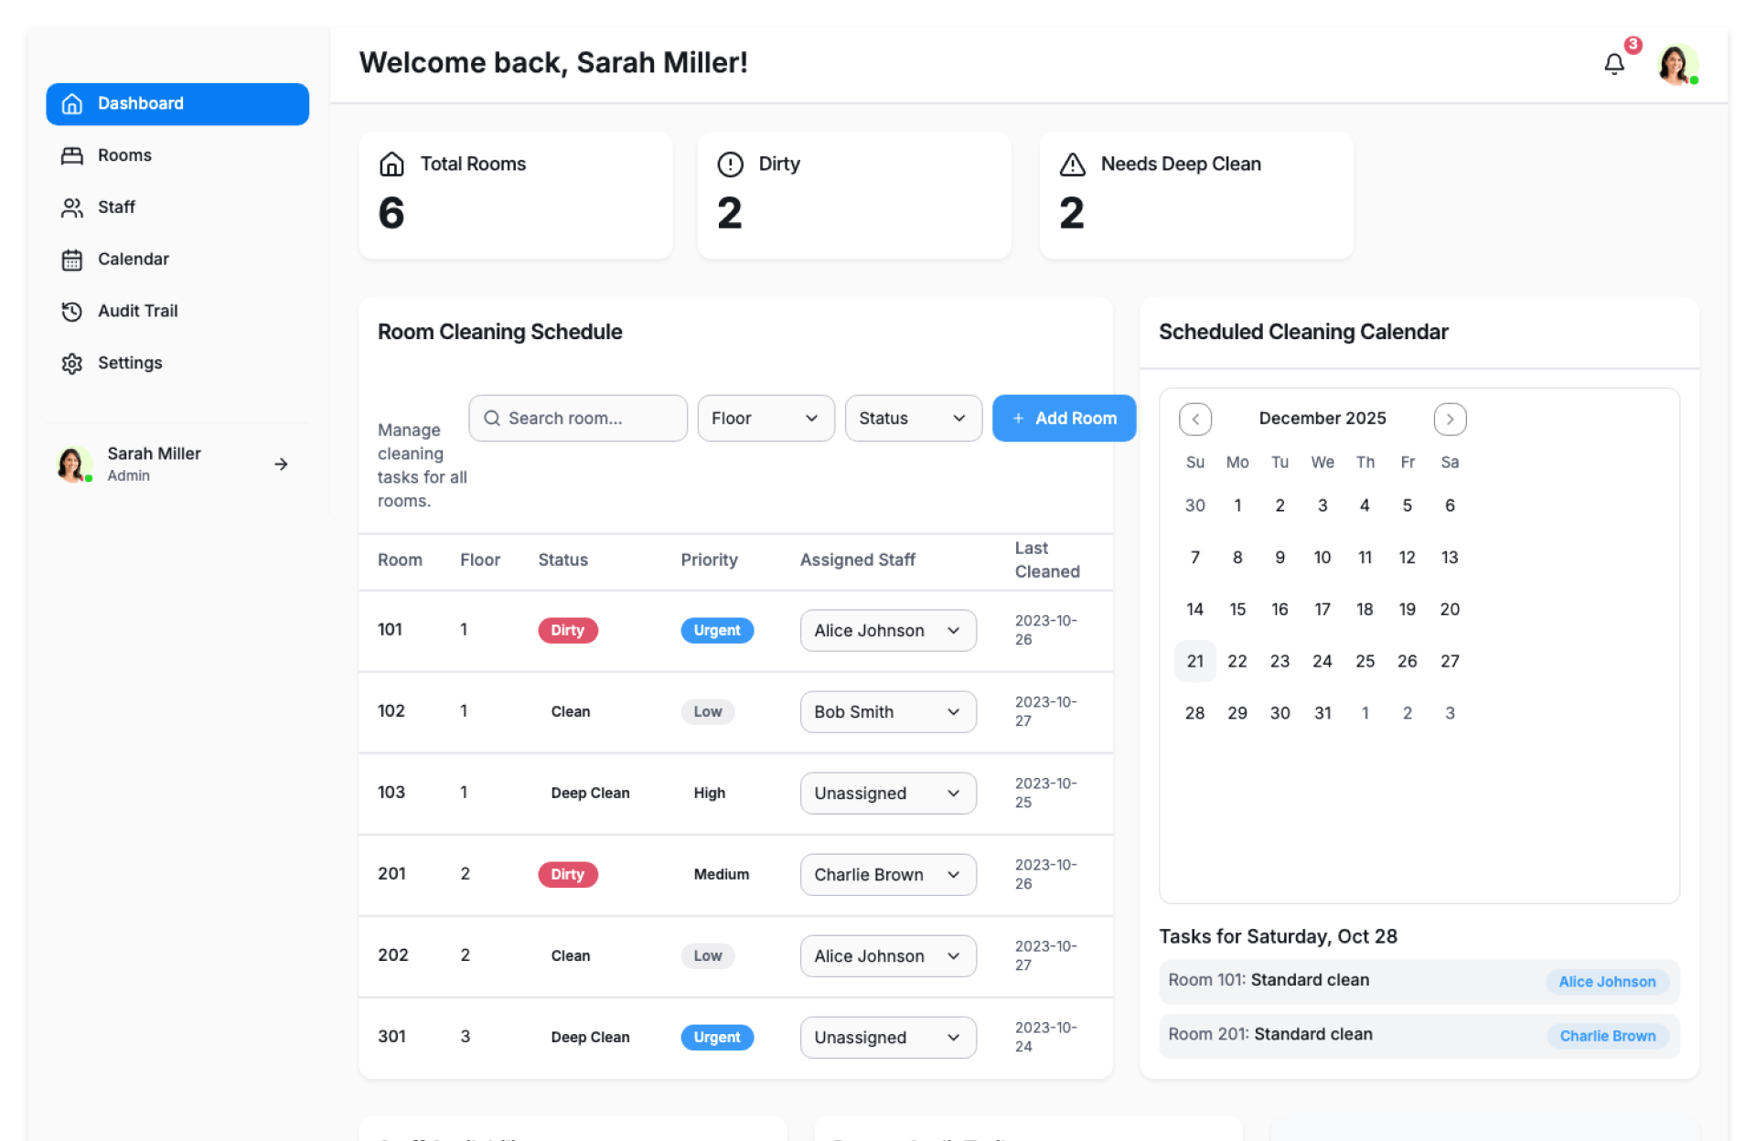The width and height of the screenshot is (1756, 1141).
Task: Click into the Search room field
Action: click(577, 418)
